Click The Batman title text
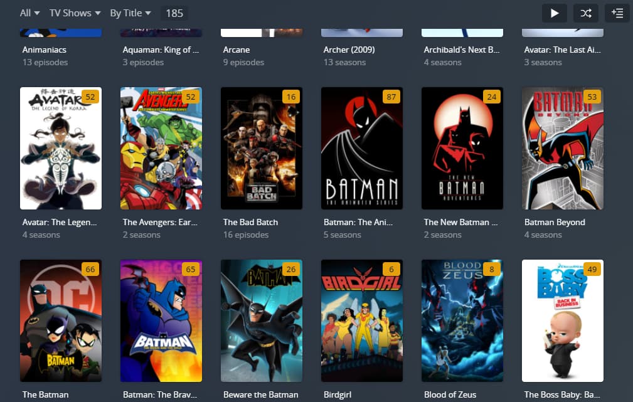Image resolution: width=633 pixels, height=402 pixels. (x=45, y=394)
